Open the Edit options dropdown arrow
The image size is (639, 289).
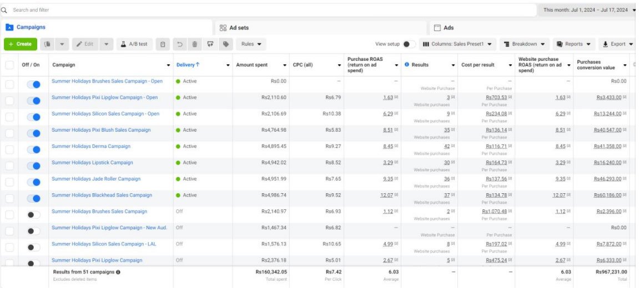(x=105, y=44)
